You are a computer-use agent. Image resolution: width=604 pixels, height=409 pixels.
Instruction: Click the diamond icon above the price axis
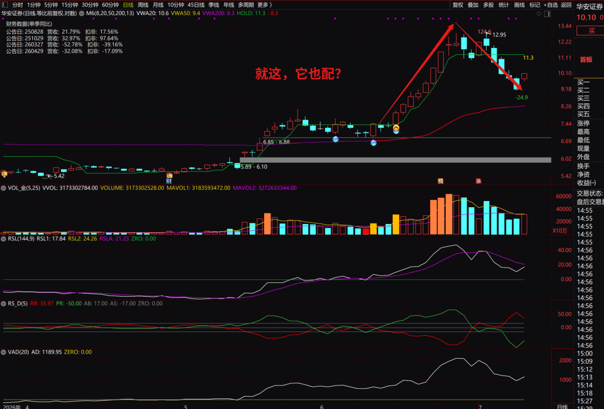tap(539, 14)
